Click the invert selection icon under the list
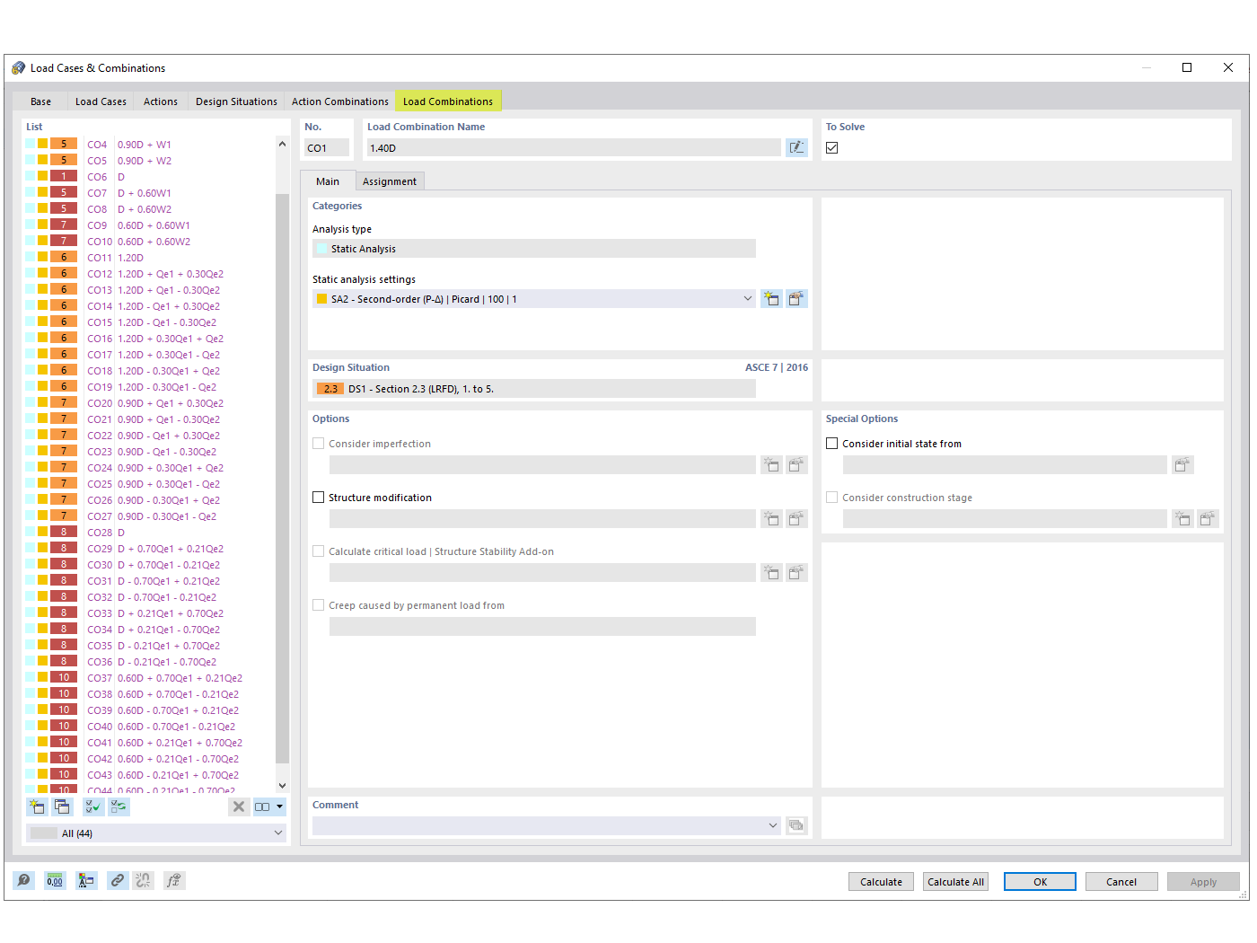1257x943 pixels. tap(119, 806)
